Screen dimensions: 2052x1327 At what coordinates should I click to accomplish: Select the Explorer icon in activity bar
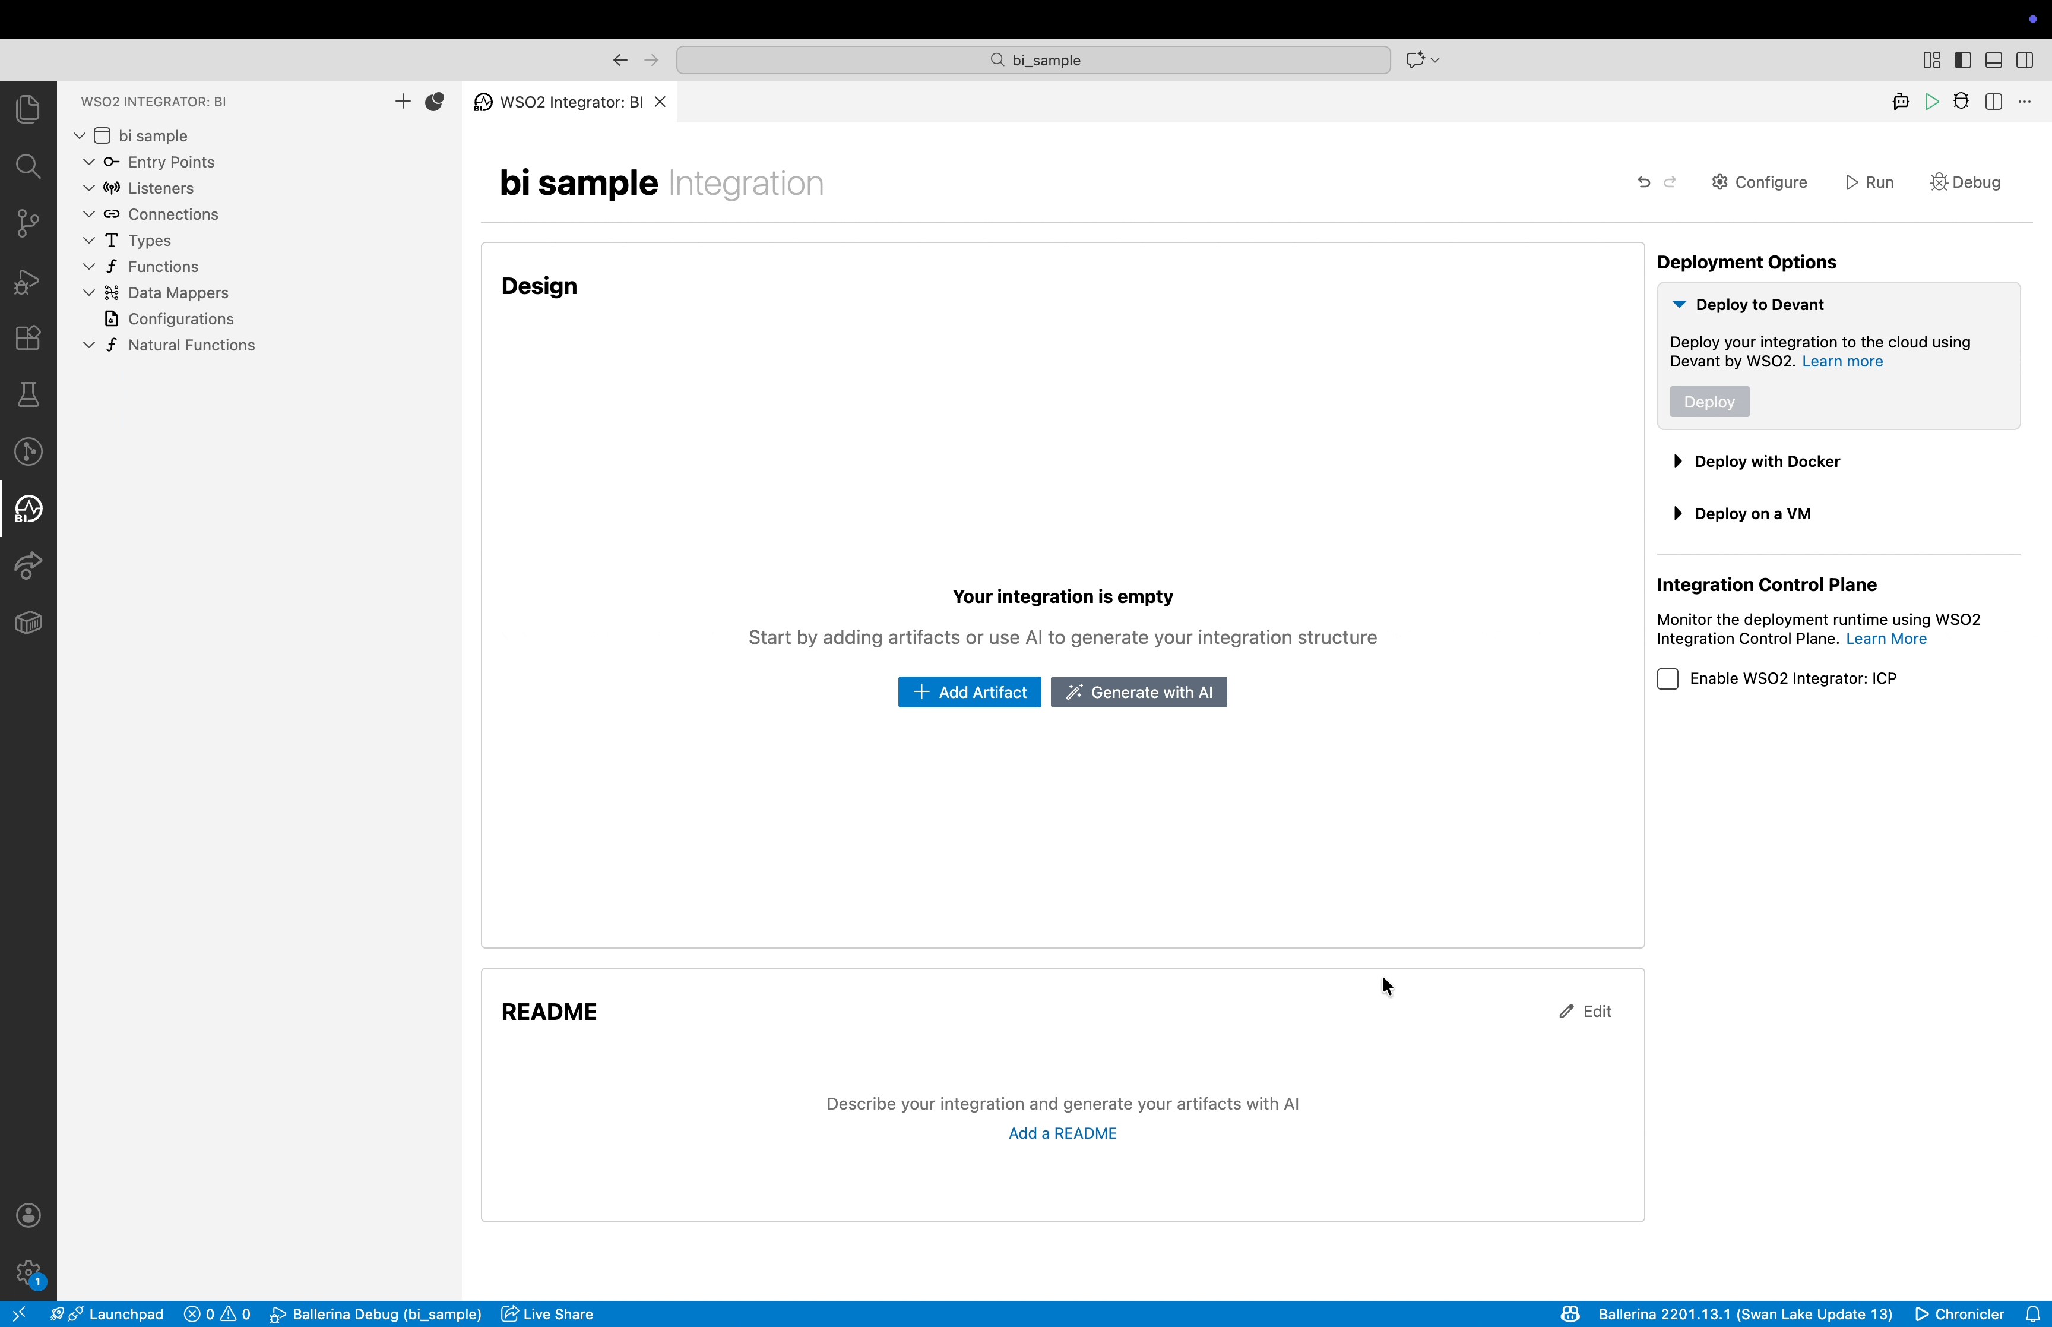coord(28,109)
